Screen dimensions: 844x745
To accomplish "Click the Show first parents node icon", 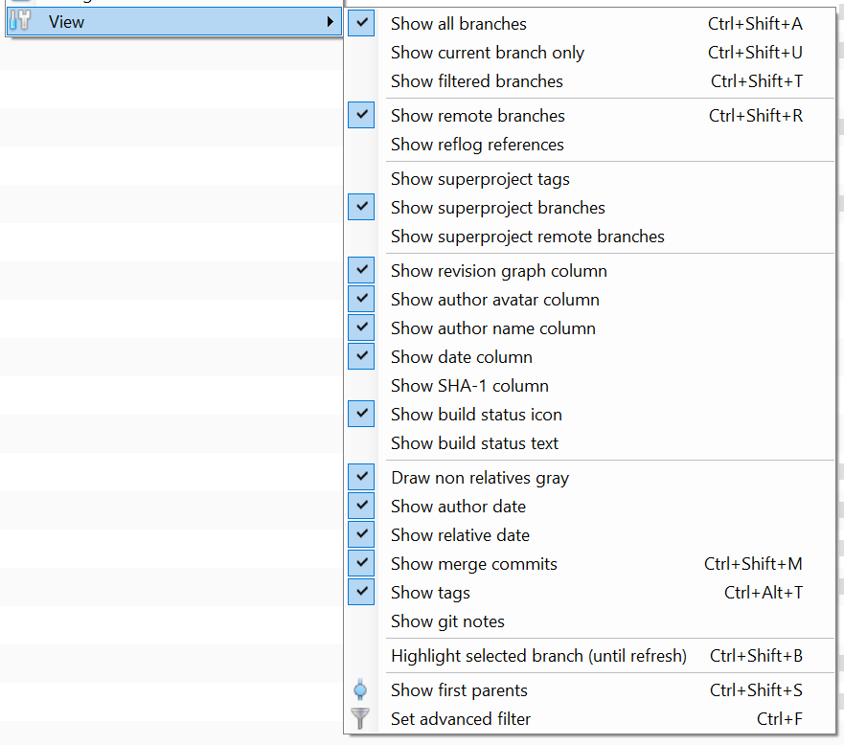I will pos(360,689).
